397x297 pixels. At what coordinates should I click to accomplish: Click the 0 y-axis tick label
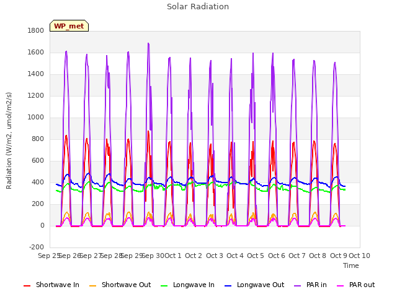42,225
